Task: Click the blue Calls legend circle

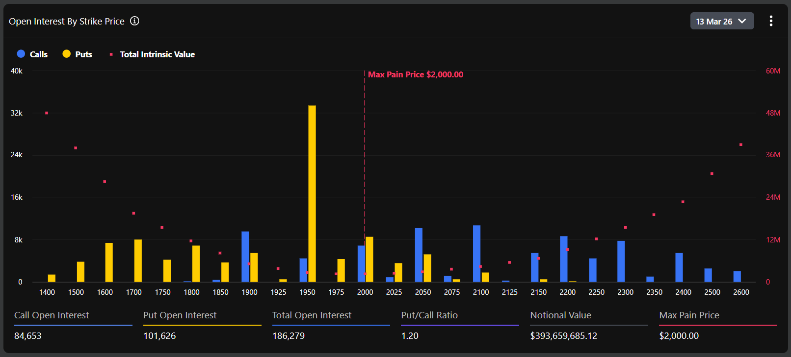Action: point(21,54)
